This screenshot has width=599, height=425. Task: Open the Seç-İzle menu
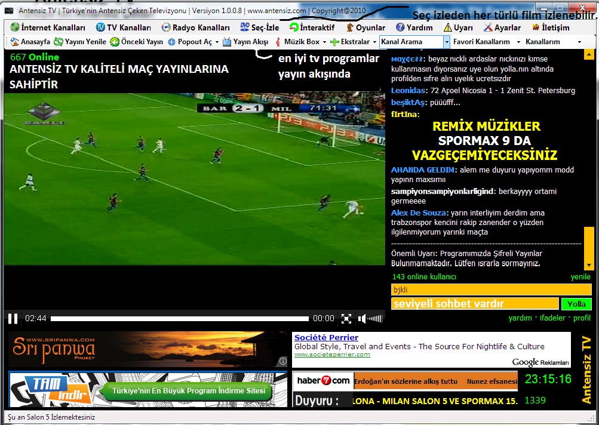tap(259, 27)
